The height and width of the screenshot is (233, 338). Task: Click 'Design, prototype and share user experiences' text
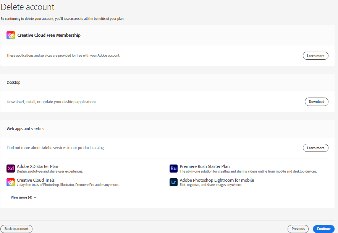(50, 171)
